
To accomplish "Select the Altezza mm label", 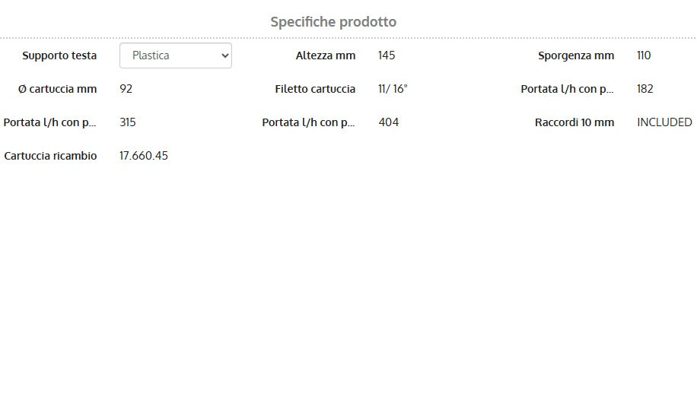I will (325, 55).
